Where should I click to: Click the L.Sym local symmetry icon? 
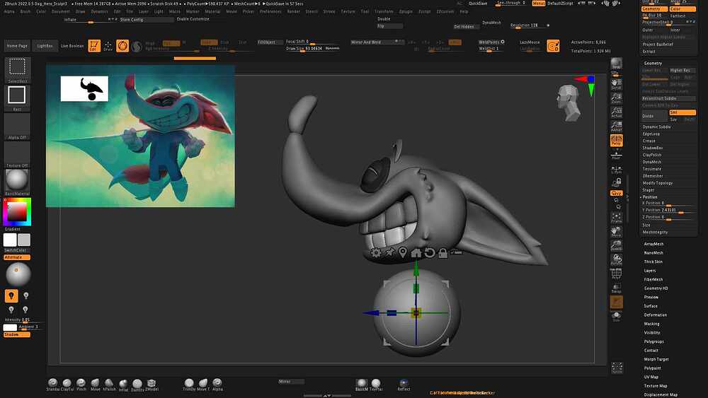(x=617, y=170)
